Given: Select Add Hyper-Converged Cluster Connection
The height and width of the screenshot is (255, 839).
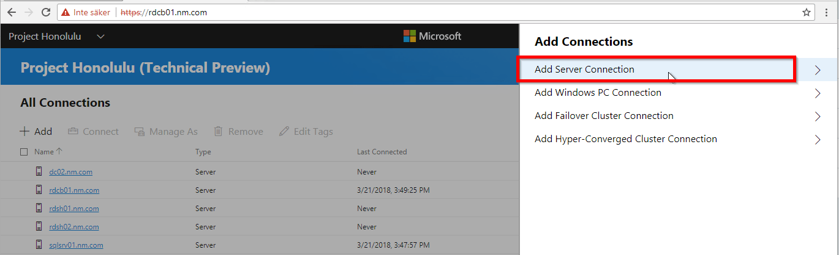Looking at the screenshot, I should (x=679, y=139).
